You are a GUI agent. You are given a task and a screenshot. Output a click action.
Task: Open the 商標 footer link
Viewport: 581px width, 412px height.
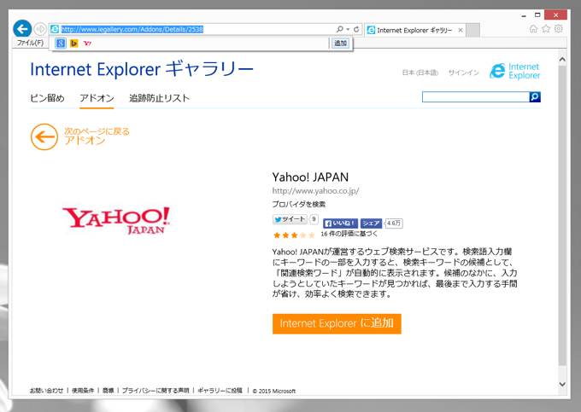pyautogui.click(x=108, y=391)
